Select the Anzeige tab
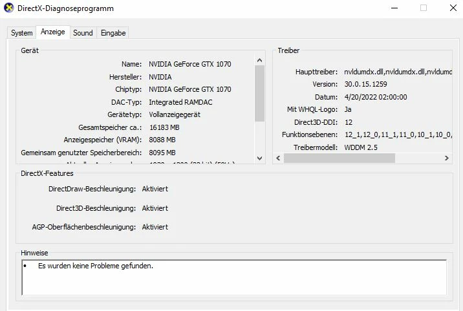The height and width of the screenshot is (311, 463). pyautogui.click(x=53, y=32)
